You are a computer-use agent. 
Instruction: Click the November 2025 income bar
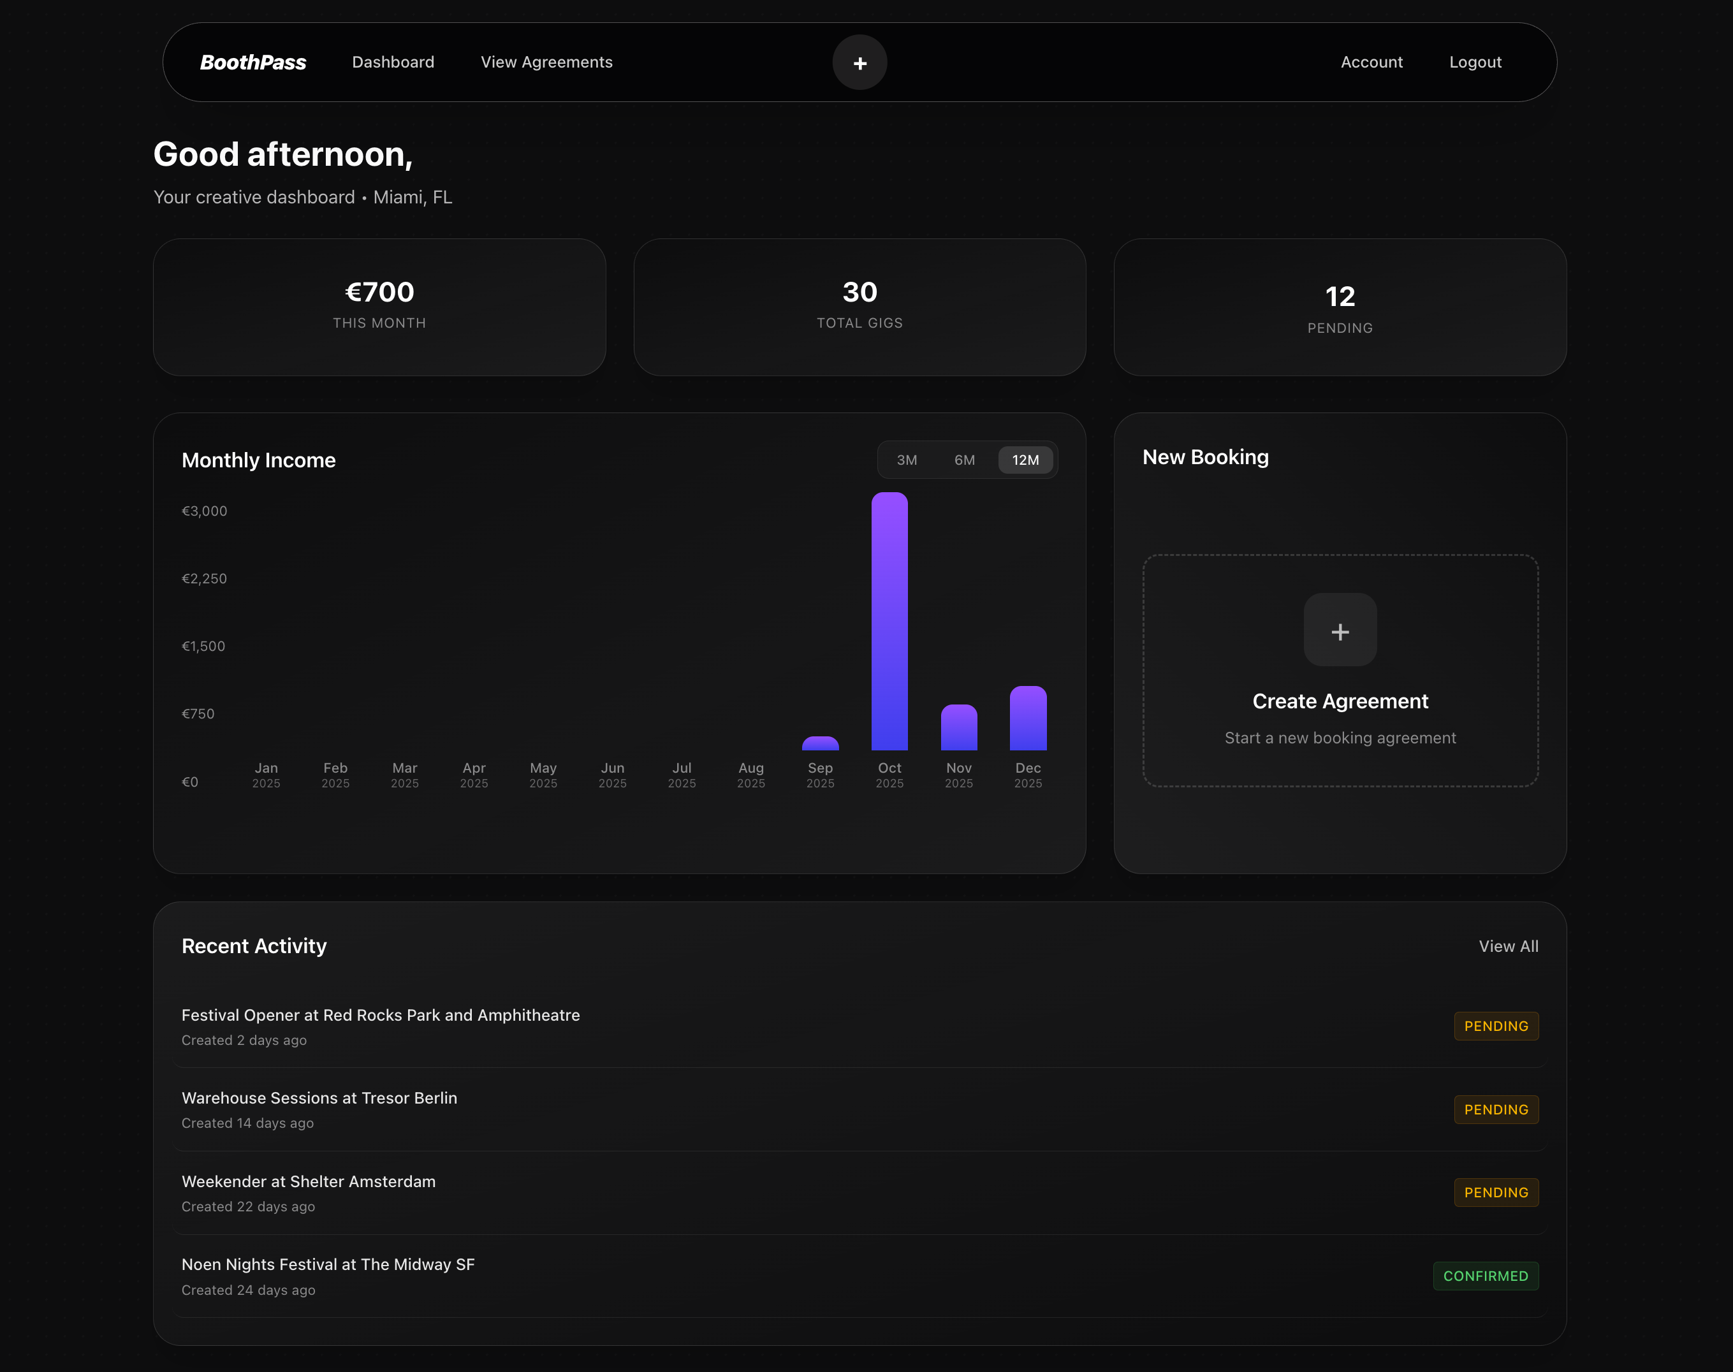pos(958,728)
